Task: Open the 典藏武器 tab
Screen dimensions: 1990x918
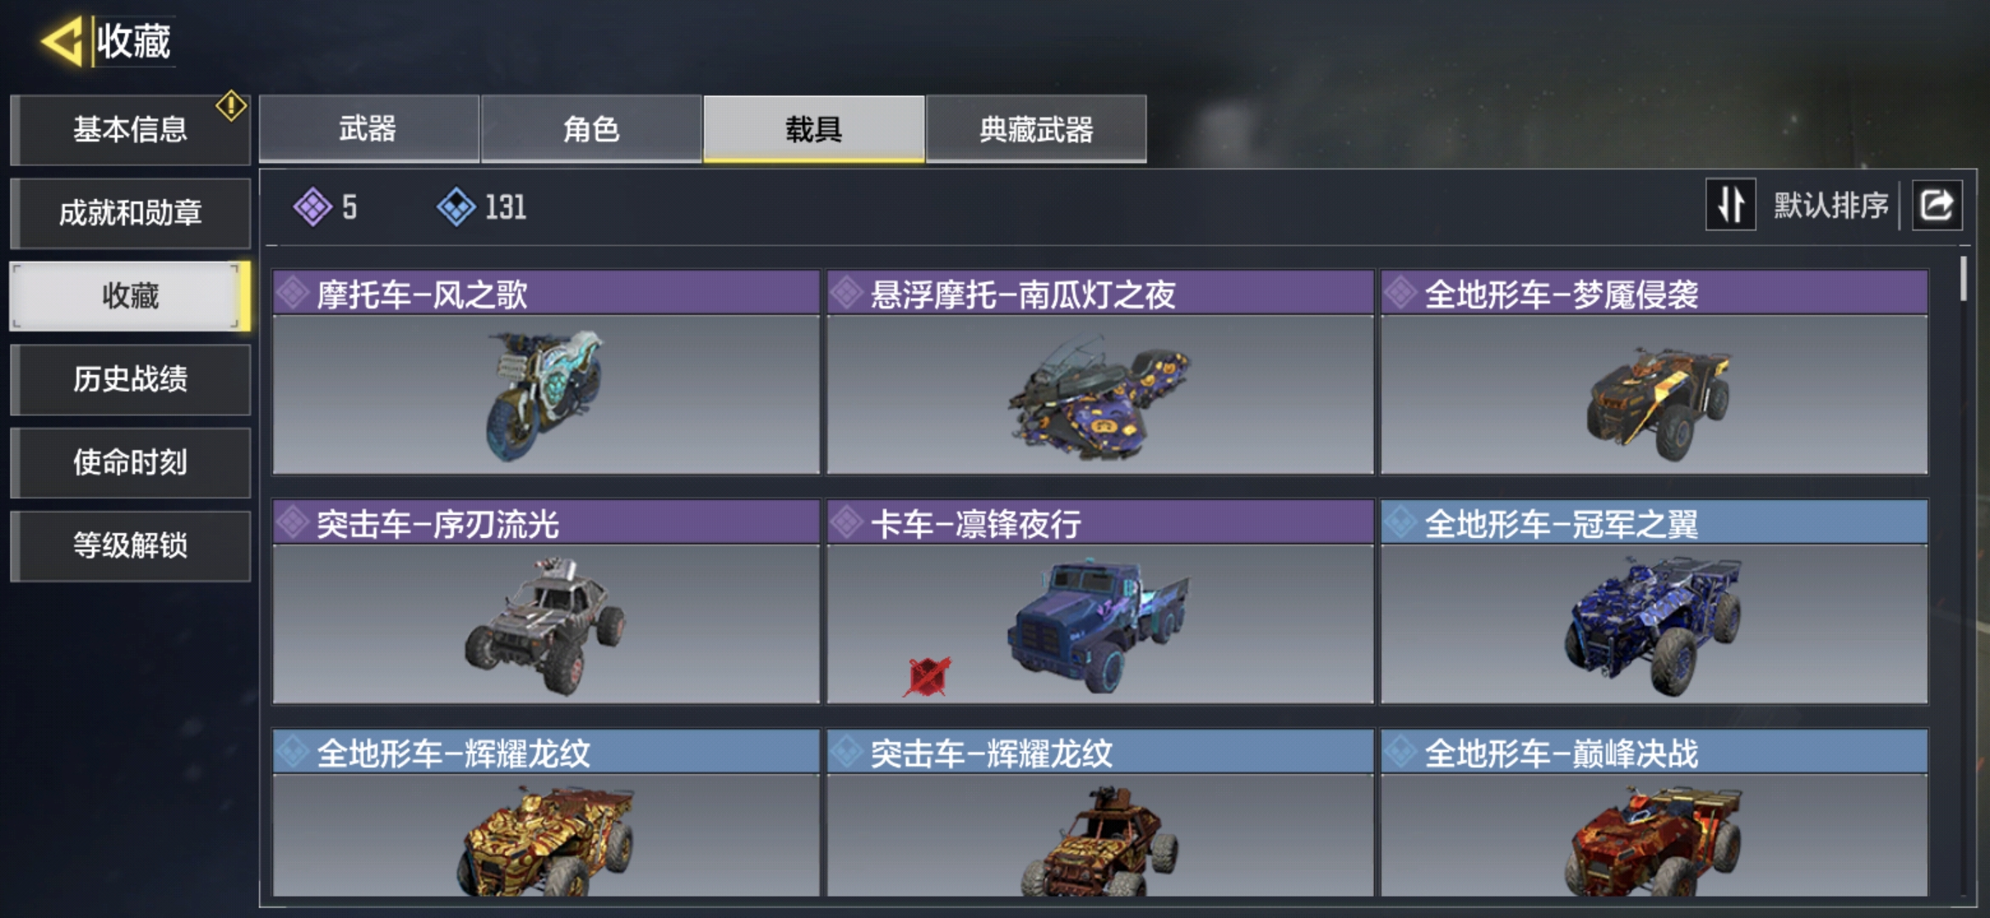Action: click(1036, 129)
